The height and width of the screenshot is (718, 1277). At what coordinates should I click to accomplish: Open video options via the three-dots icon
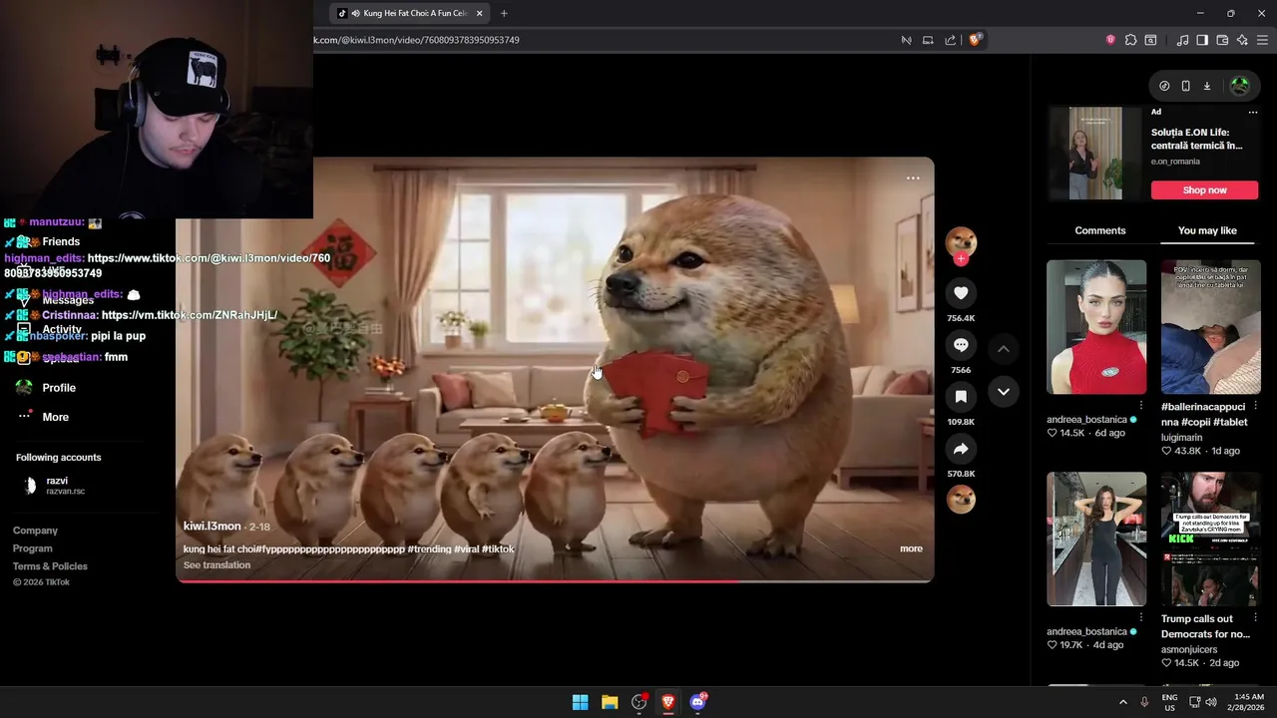(x=913, y=179)
